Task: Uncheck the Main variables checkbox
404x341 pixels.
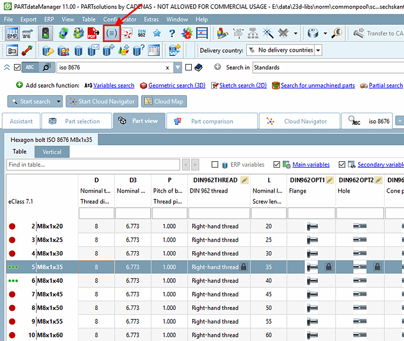Action: point(277,165)
